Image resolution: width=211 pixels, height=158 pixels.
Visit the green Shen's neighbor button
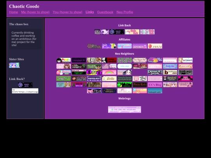tap(64, 78)
